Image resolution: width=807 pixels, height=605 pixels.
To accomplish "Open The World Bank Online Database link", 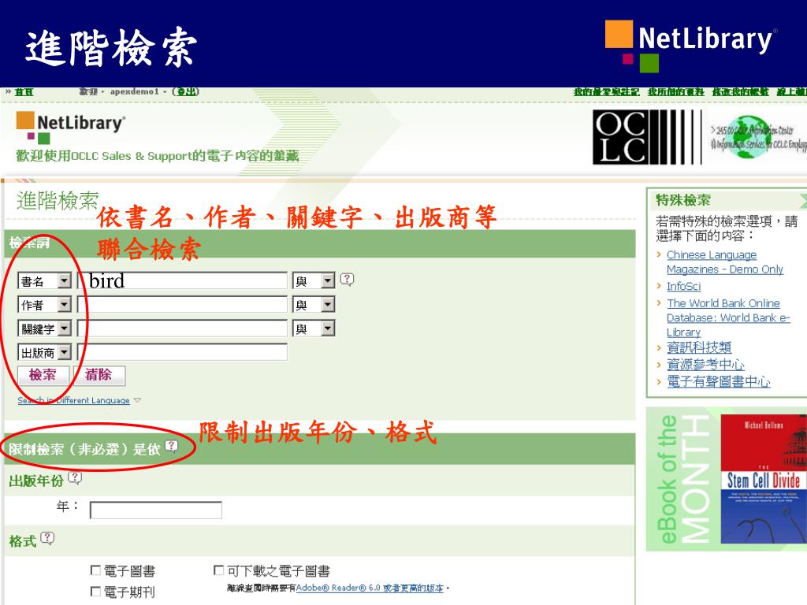I will pos(728,317).
